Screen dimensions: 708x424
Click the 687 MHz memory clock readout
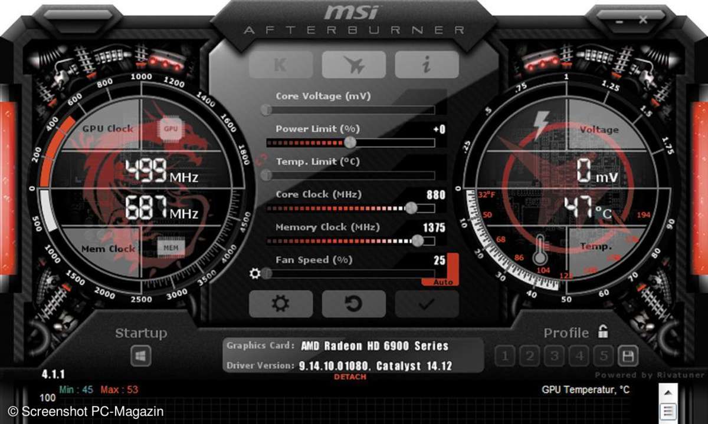point(160,208)
